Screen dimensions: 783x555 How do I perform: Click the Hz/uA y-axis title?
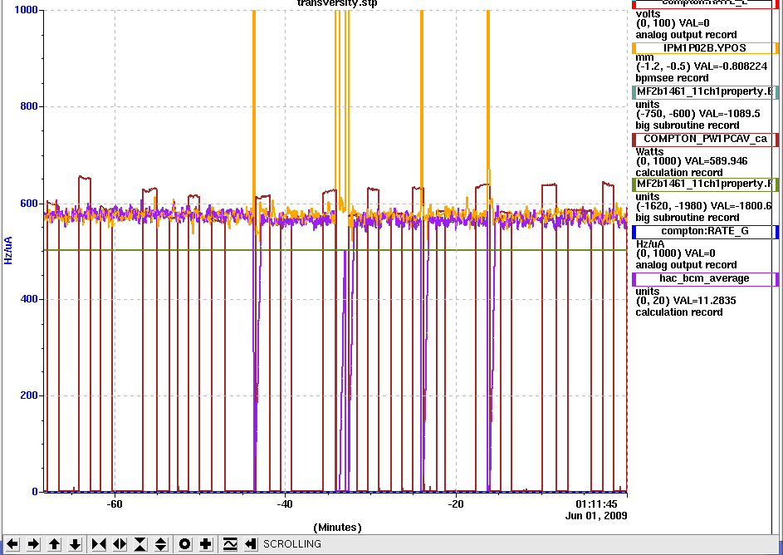coord(8,250)
